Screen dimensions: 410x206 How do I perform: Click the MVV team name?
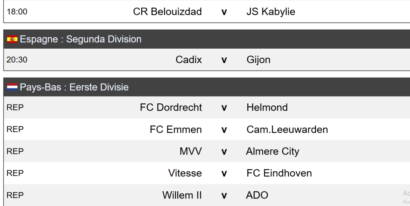click(x=191, y=151)
